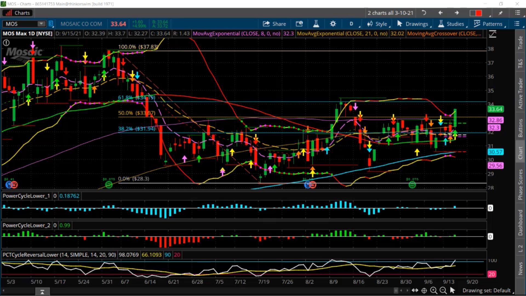Click the curve icon above the price axis

[492, 34]
